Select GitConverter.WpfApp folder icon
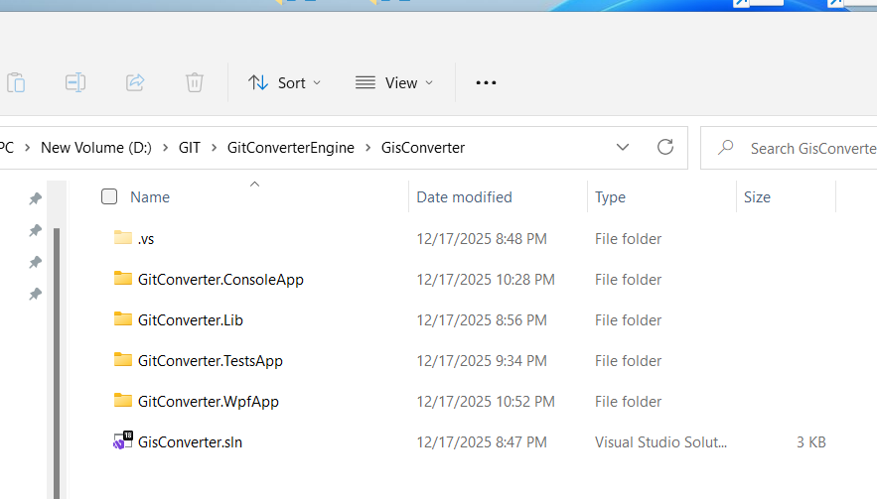This screenshot has height=499, width=877. coord(123,401)
